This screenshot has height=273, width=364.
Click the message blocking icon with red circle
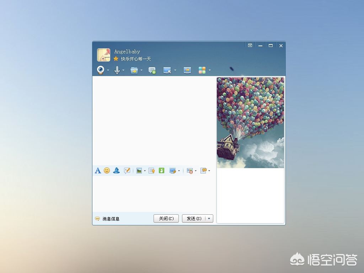pos(190,171)
